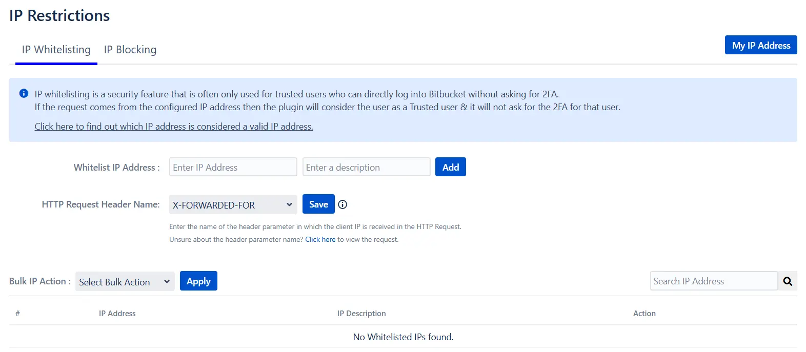This screenshot has width=806, height=352.
Task: Save the HTTP request header name
Action: pyautogui.click(x=318, y=204)
